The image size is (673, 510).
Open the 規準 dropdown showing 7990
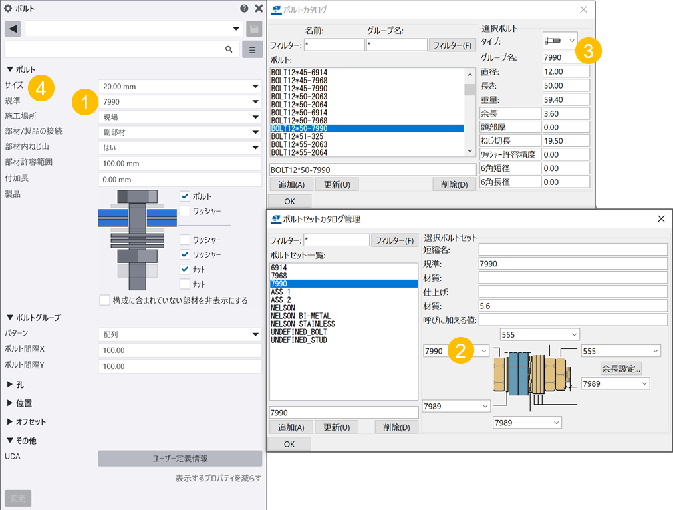pos(180,101)
